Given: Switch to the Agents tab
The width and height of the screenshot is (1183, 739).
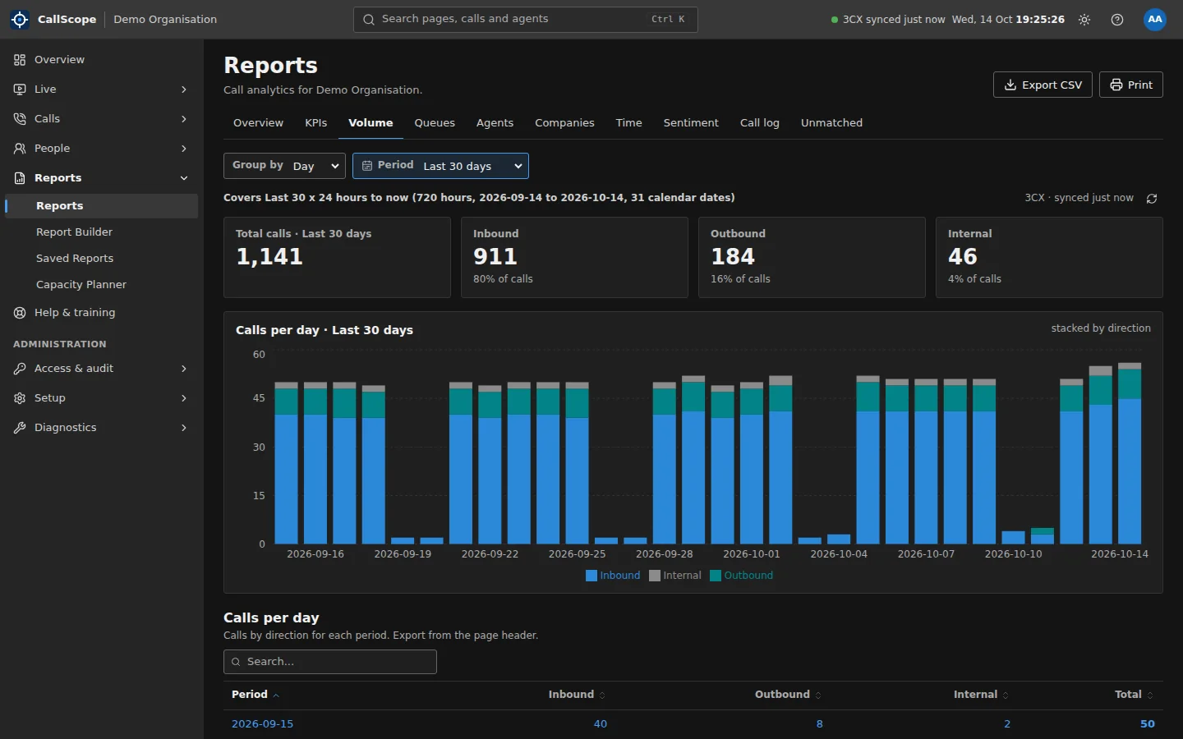Looking at the screenshot, I should [x=495, y=123].
